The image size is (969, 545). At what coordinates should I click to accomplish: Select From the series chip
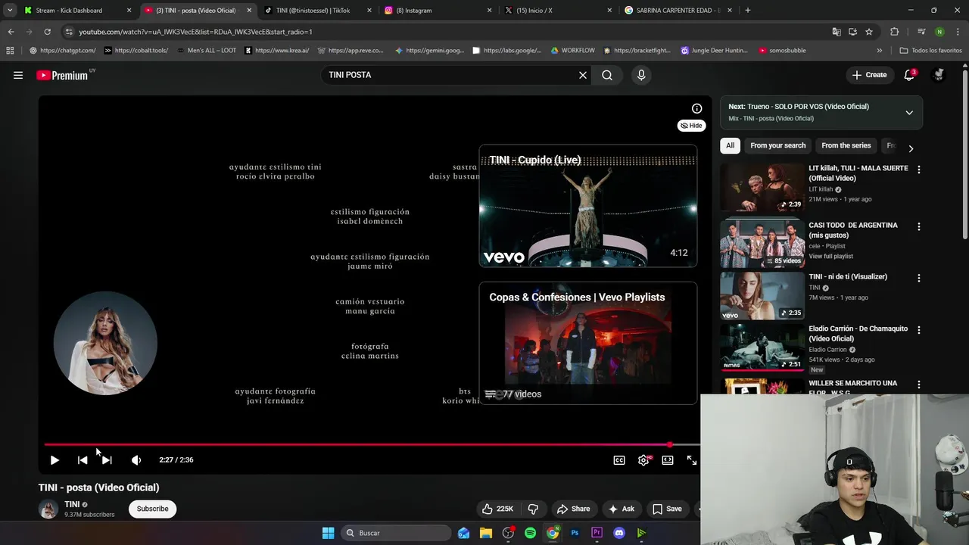pos(846,145)
